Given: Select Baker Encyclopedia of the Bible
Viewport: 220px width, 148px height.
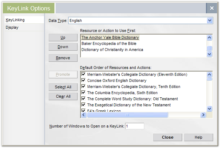Looking at the screenshot, I should [109, 43].
